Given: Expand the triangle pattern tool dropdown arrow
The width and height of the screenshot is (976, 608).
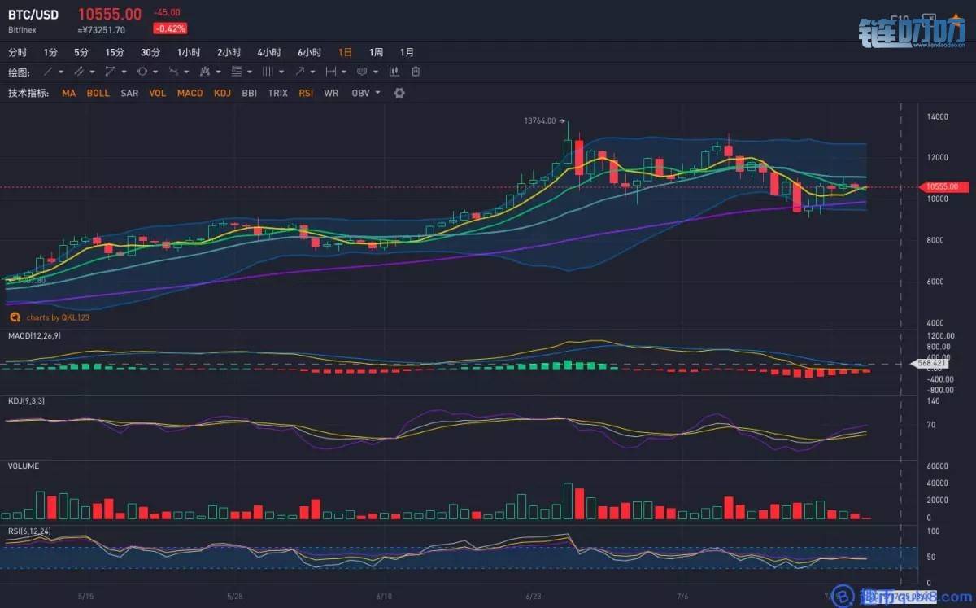Looking at the screenshot, I should tap(124, 72).
